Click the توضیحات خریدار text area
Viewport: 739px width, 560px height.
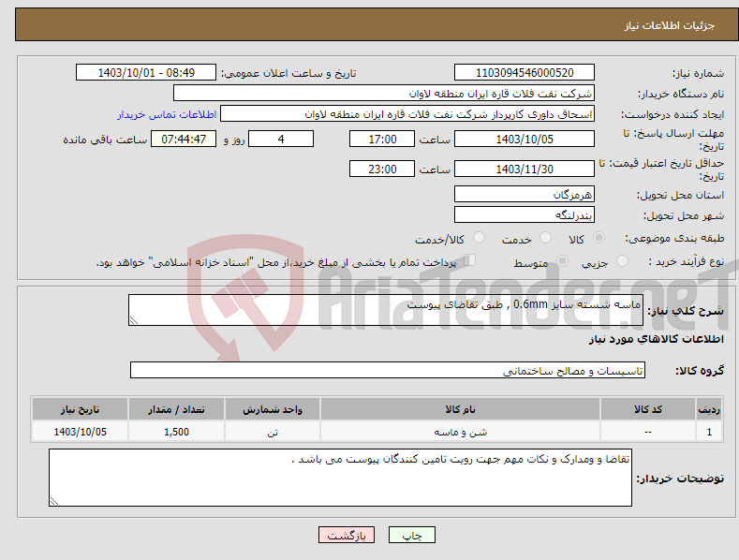(340, 478)
